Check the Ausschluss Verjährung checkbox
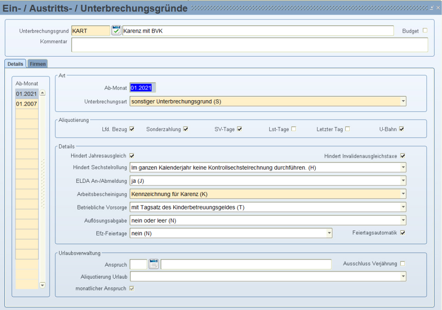This screenshot has width=442, height=310. (403, 264)
